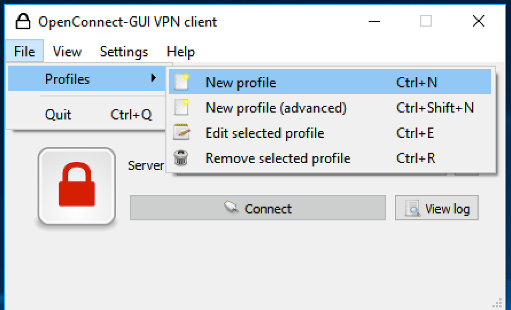Image resolution: width=511 pixels, height=310 pixels.
Task: Expand the Profiles submenu arrow
Action: point(154,78)
